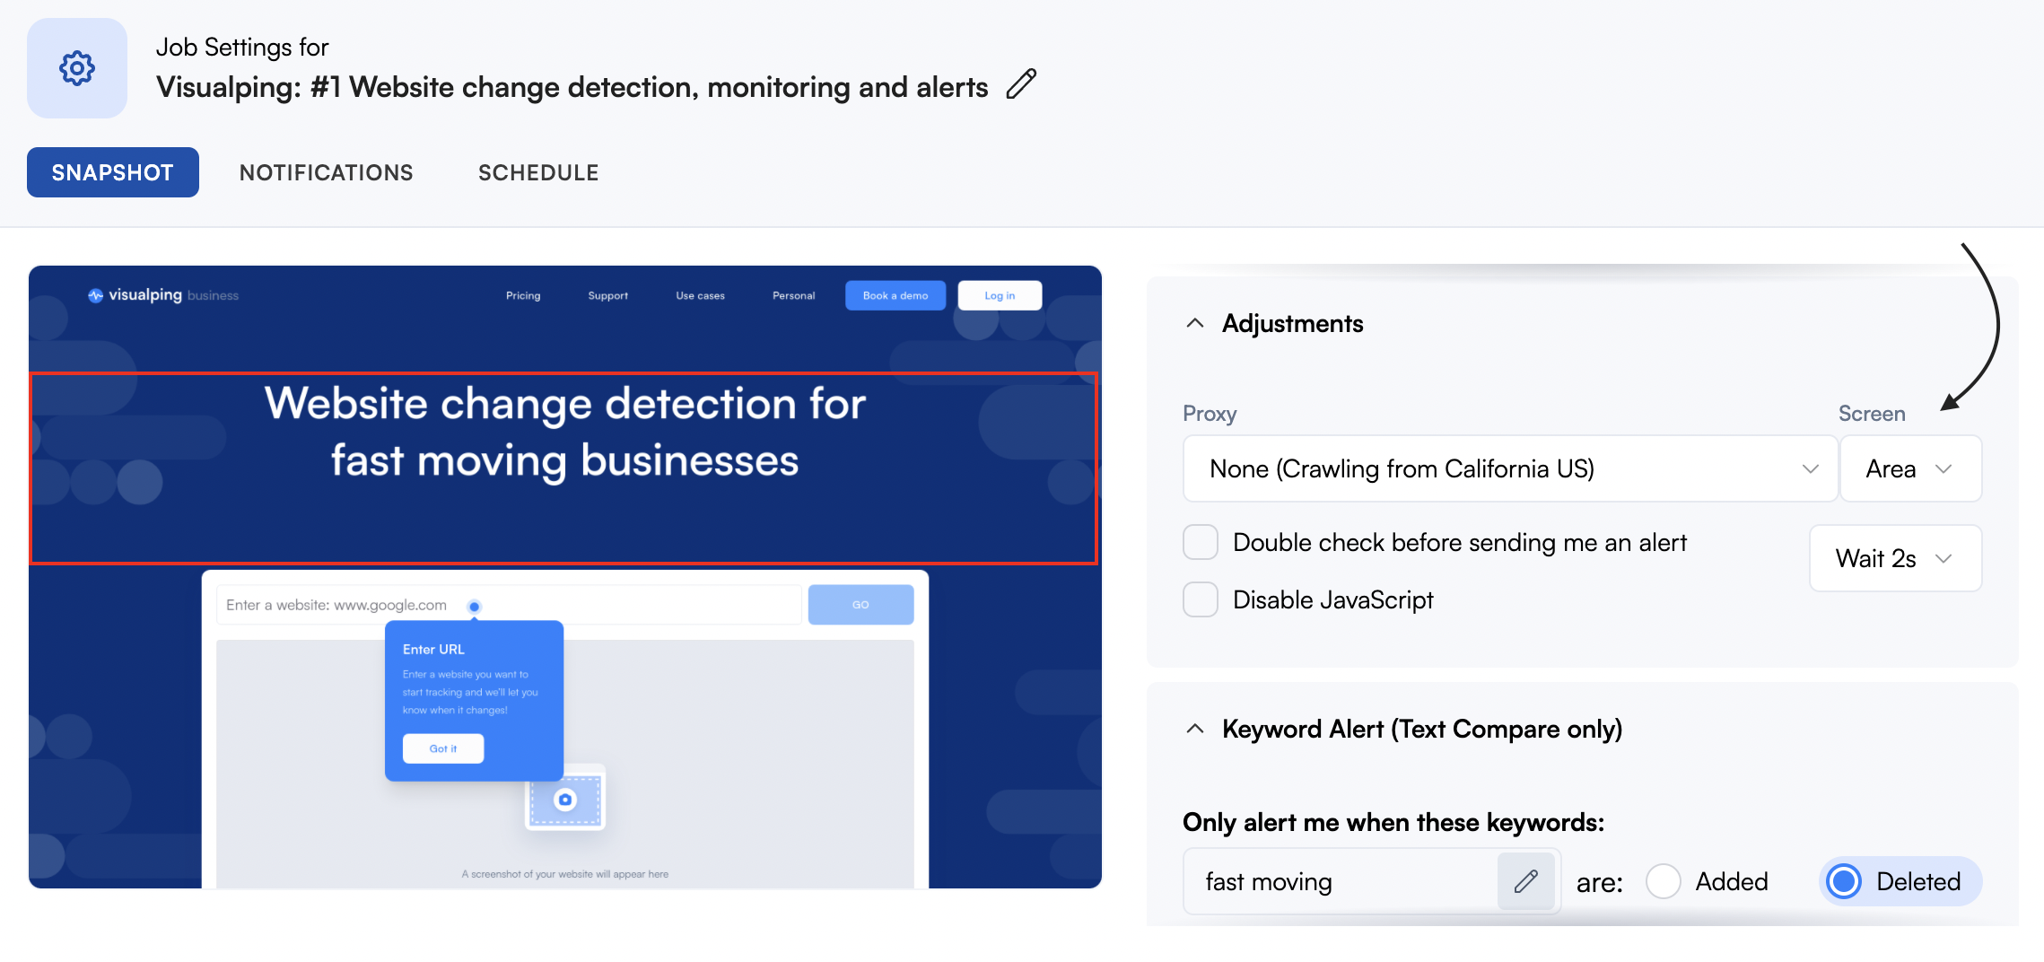Click Log in button in preview
The width and height of the screenshot is (2044, 962).
click(x=1000, y=295)
